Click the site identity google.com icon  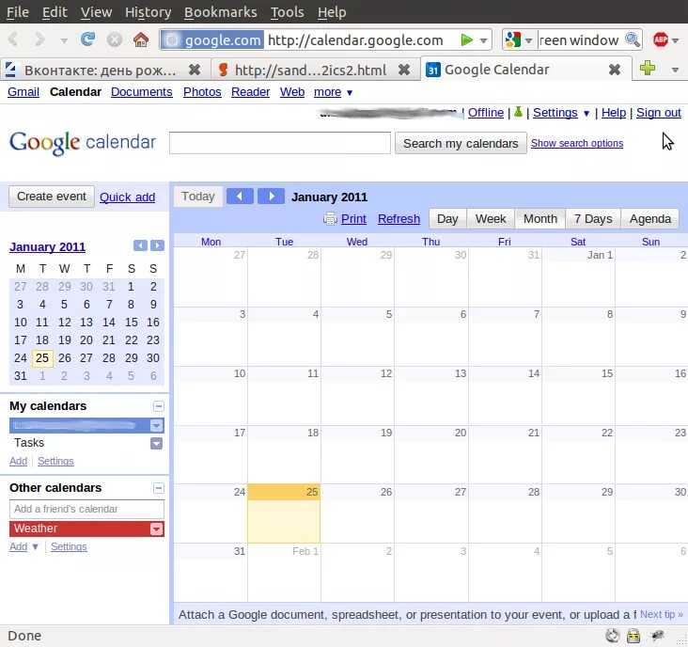pyautogui.click(x=212, y=39)
